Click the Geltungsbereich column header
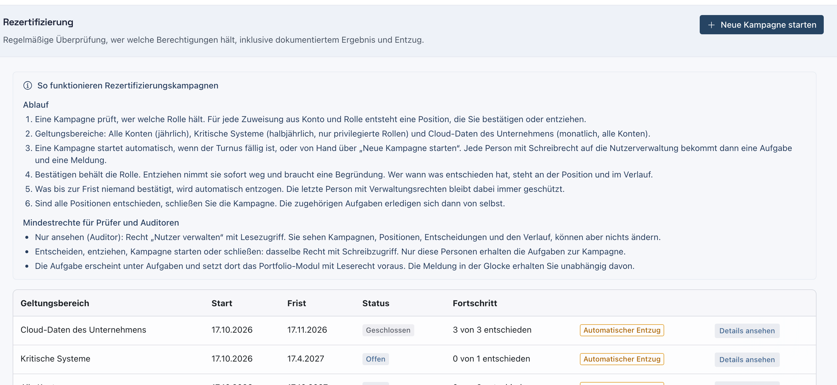 point(54,303)
